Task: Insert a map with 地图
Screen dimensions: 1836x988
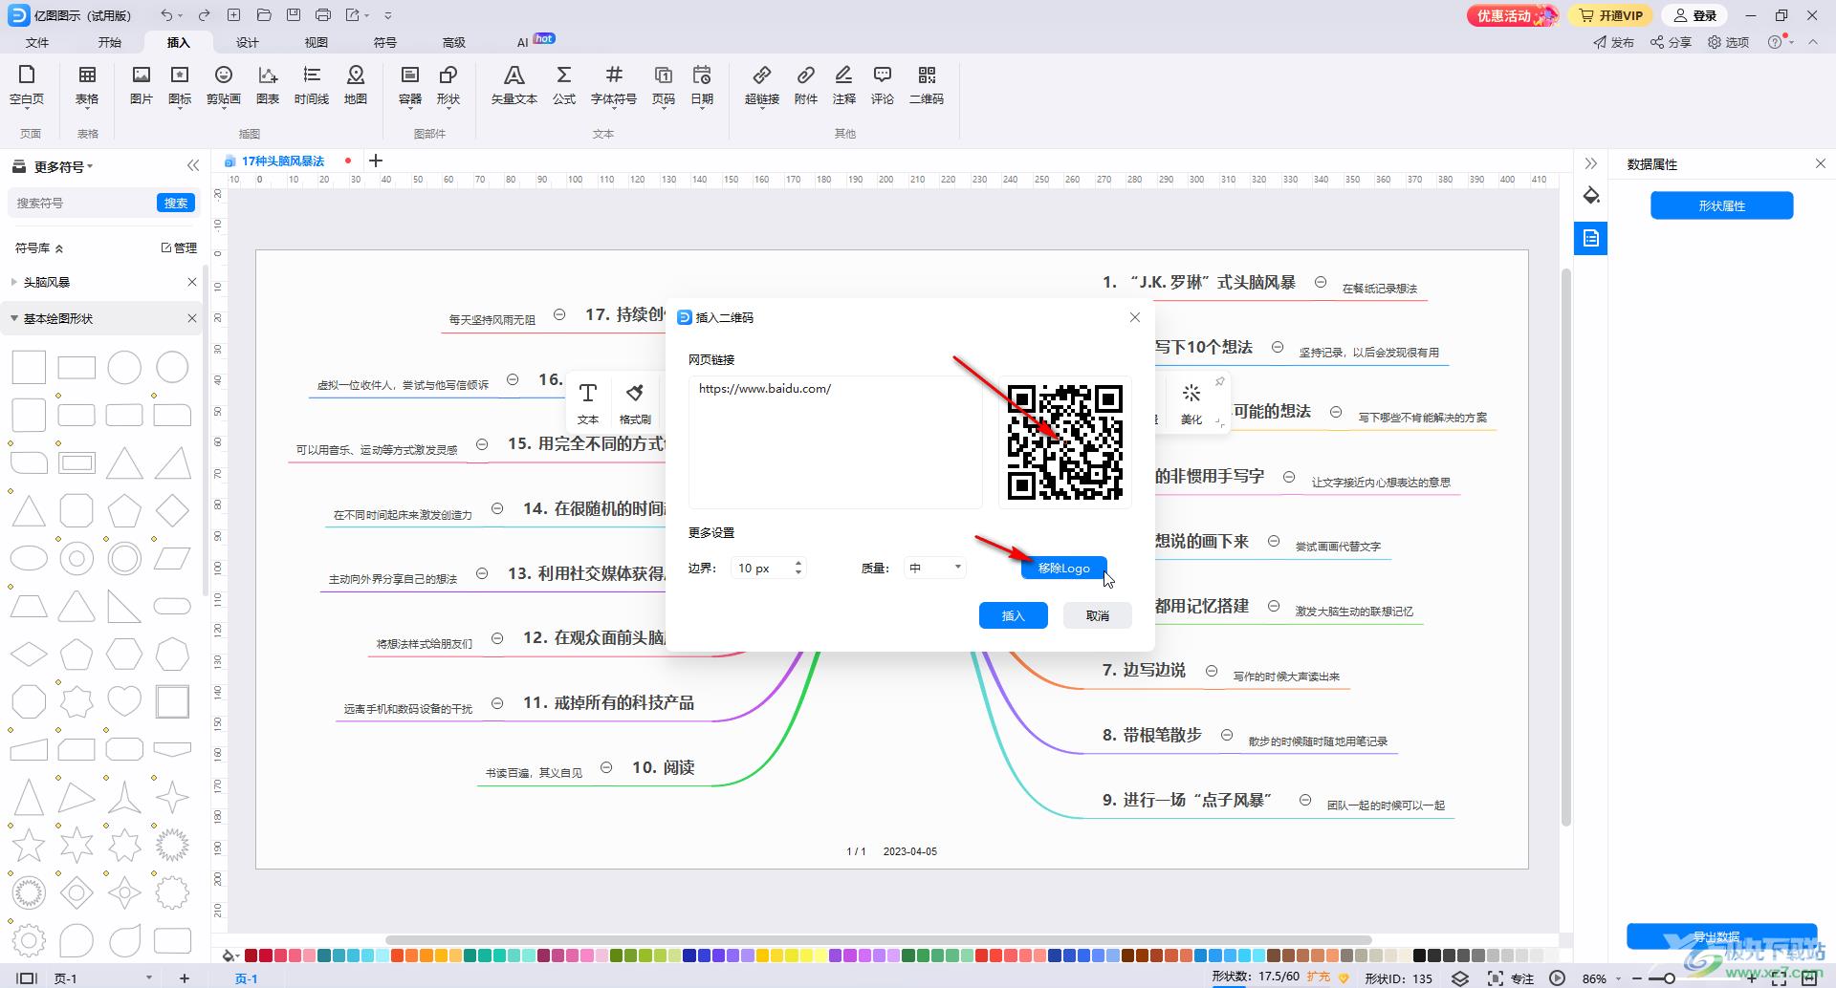Action: (x=356, y=85)
